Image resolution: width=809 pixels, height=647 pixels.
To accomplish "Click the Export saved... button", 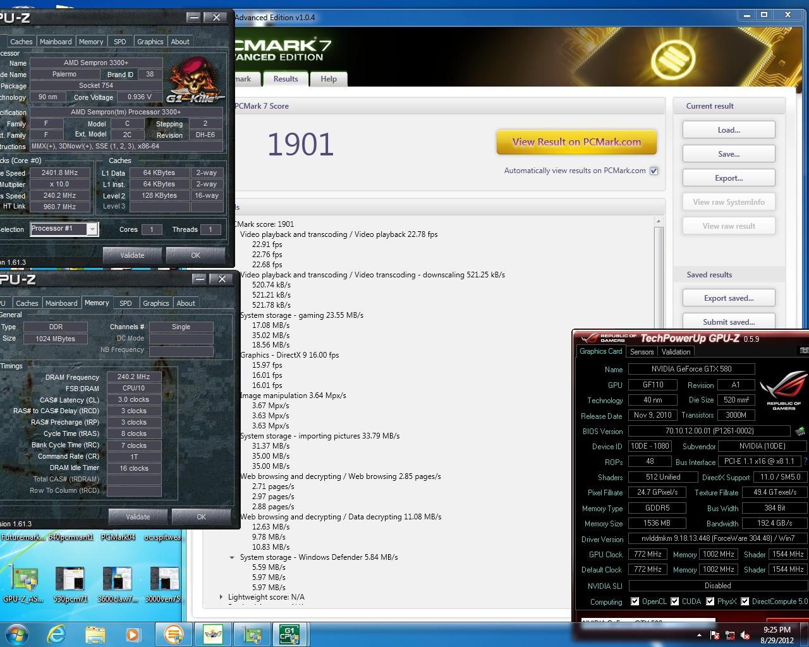I will point(729,298).
